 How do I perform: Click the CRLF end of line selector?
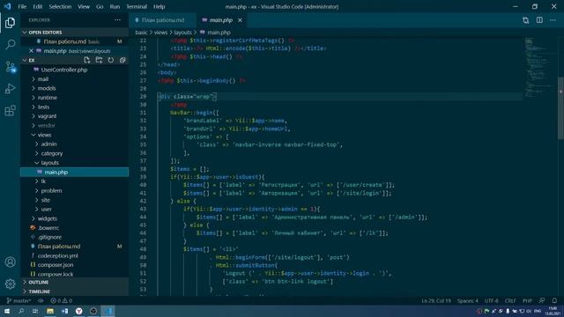(510, 300)
